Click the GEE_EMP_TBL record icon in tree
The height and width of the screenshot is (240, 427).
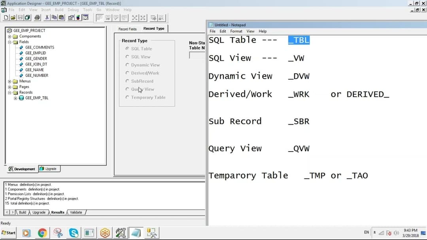point(22,98)
